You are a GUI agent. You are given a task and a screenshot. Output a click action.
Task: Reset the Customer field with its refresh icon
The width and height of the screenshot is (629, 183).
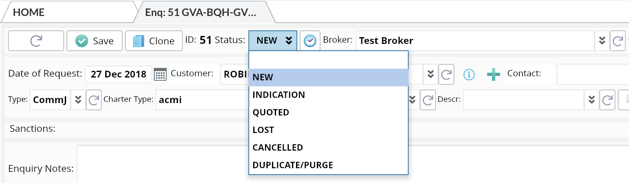click(x=446, y=74)
